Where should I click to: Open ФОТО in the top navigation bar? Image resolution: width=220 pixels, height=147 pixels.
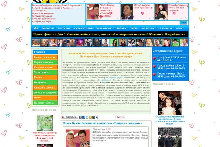coord(180,28)
